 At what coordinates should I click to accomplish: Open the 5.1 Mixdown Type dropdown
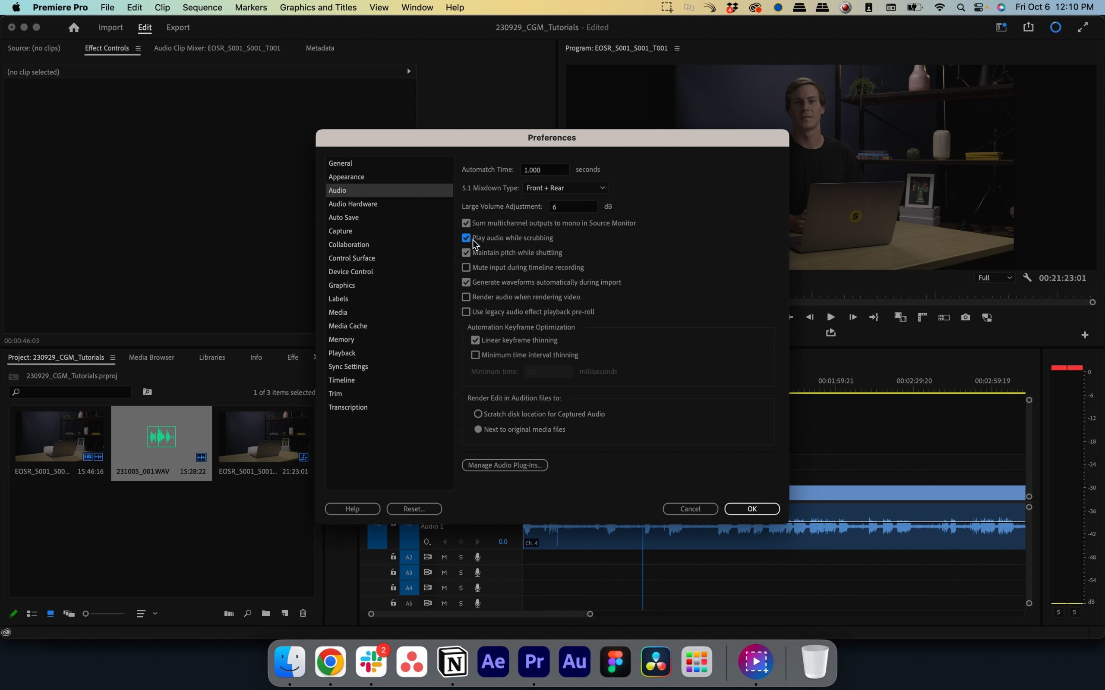pos(565,188)
